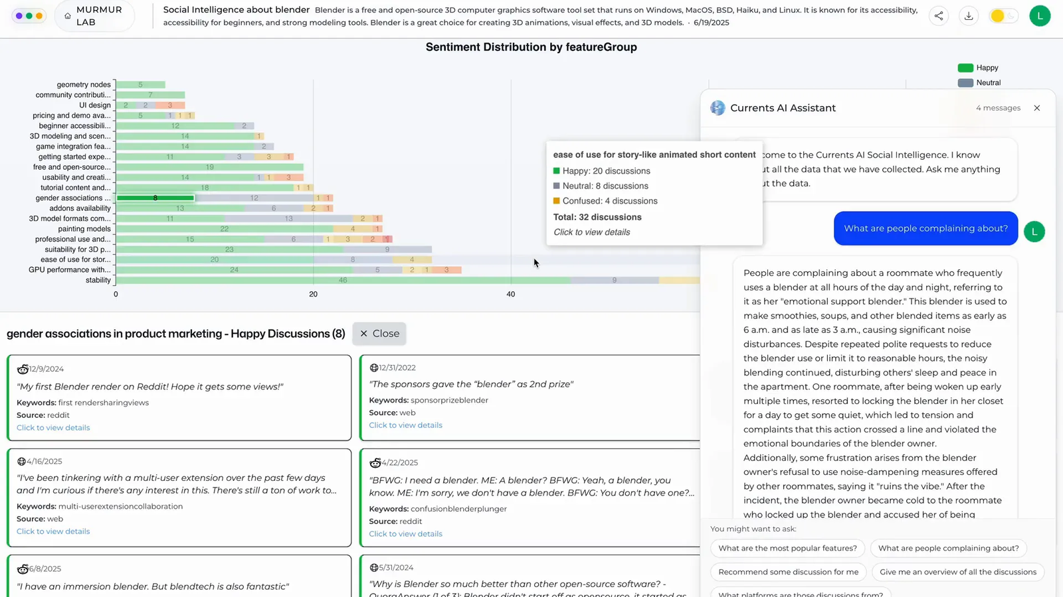
Task: Ask 'Give me an overview of all the discussions'
Action: tap(957, 571)
